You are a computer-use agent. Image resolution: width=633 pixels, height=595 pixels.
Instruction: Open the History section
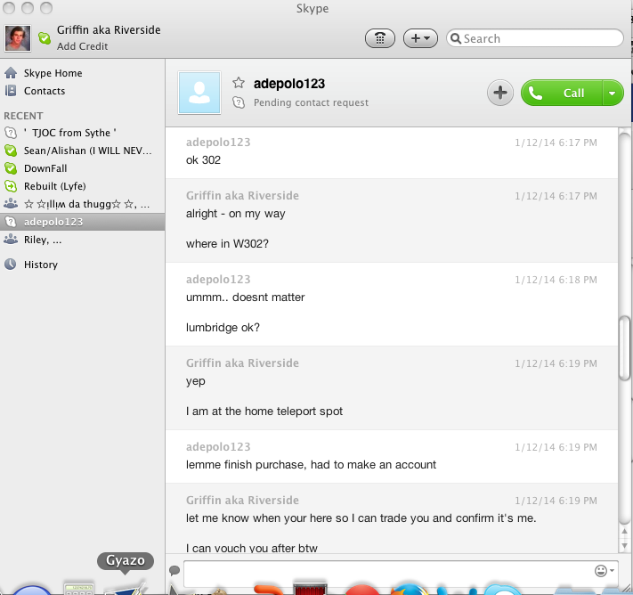tap(41, 265)
